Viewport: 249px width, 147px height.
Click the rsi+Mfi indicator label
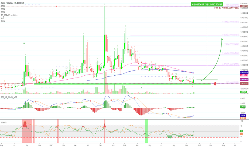pos(4,122)
